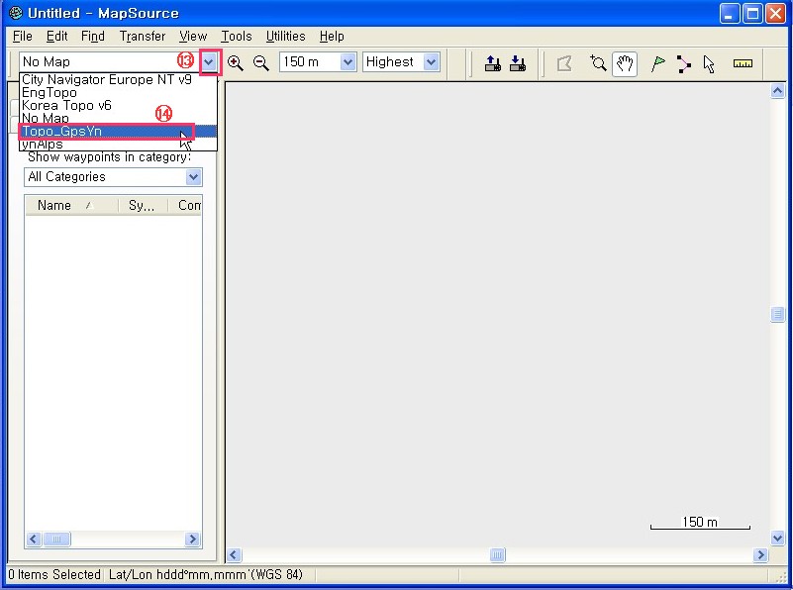Click waypoint list scroll right arrow

point(192,539)
